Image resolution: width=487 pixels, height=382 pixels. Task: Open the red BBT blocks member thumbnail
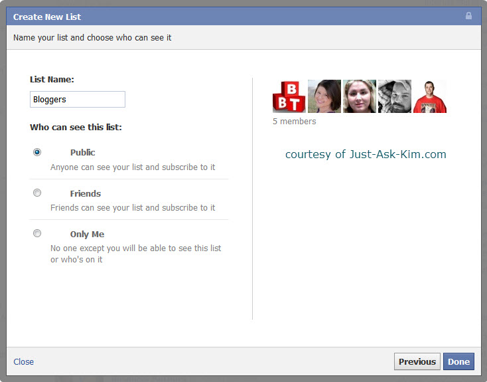289,96
